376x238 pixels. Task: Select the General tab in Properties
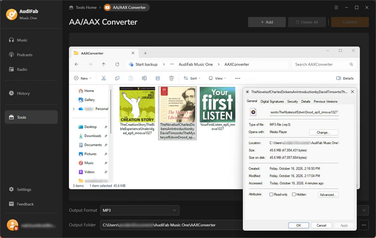click(x=252, y=101)
